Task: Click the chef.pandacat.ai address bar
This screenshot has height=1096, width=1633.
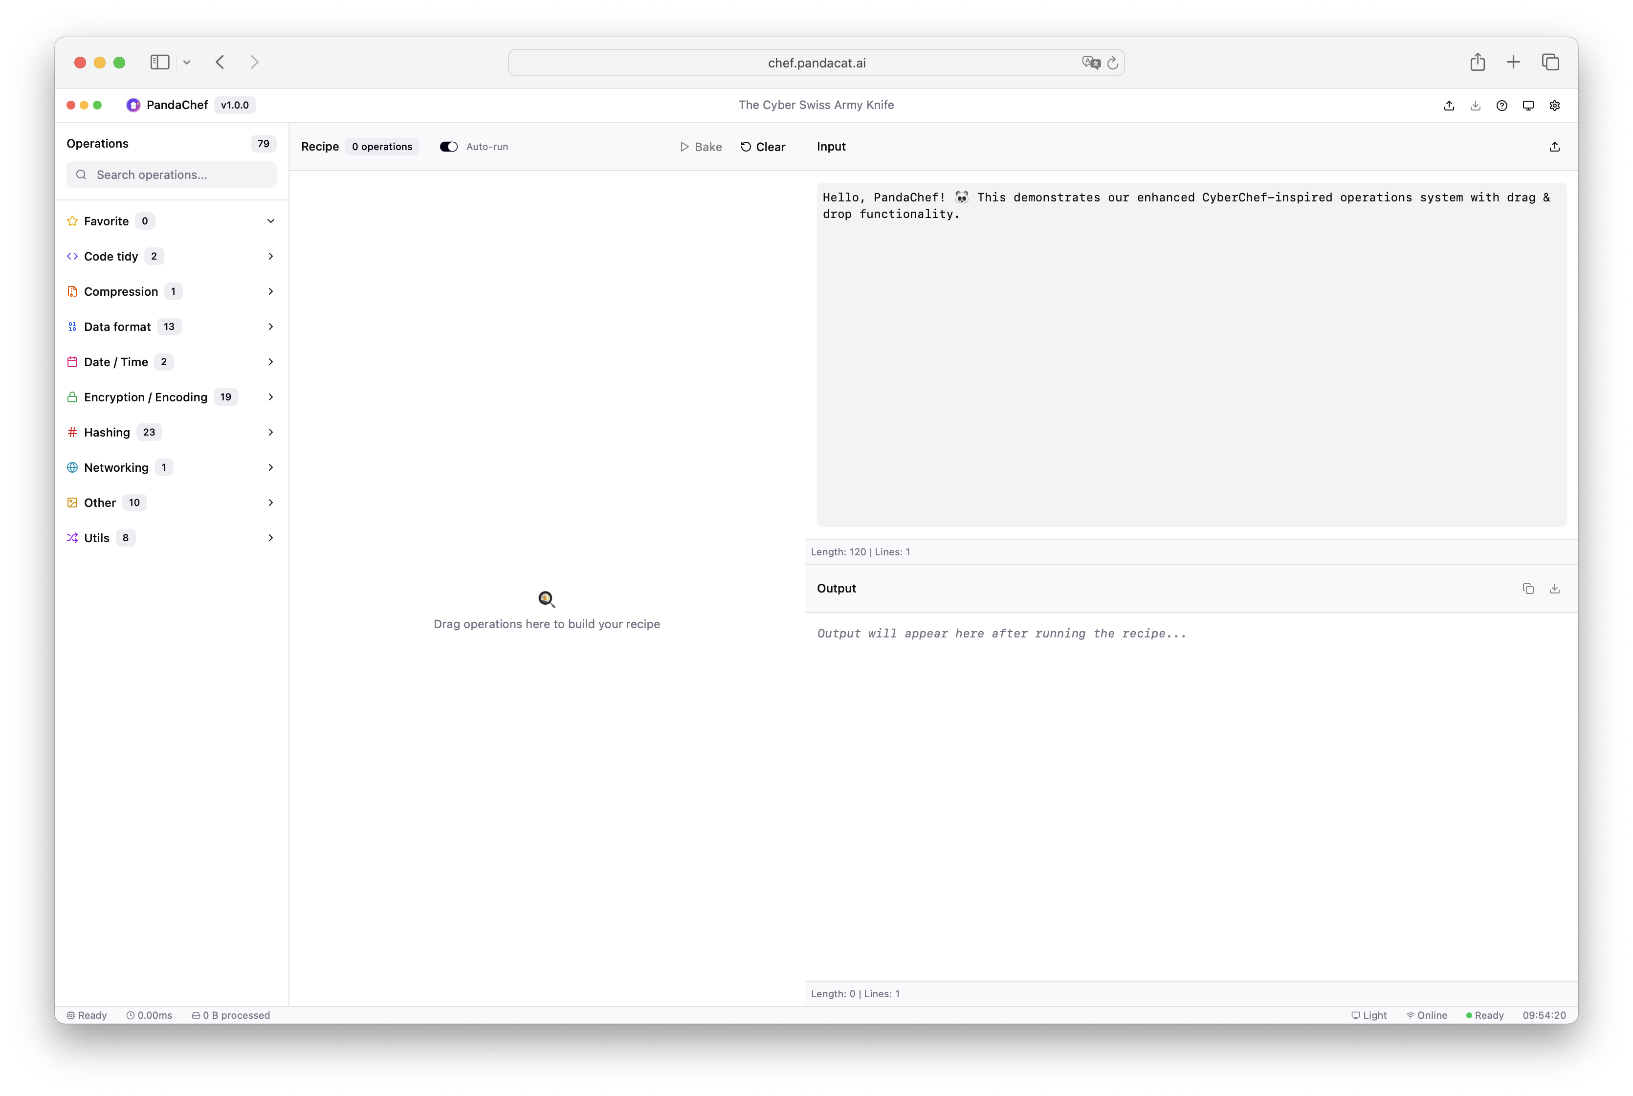Action: [816, 63]
